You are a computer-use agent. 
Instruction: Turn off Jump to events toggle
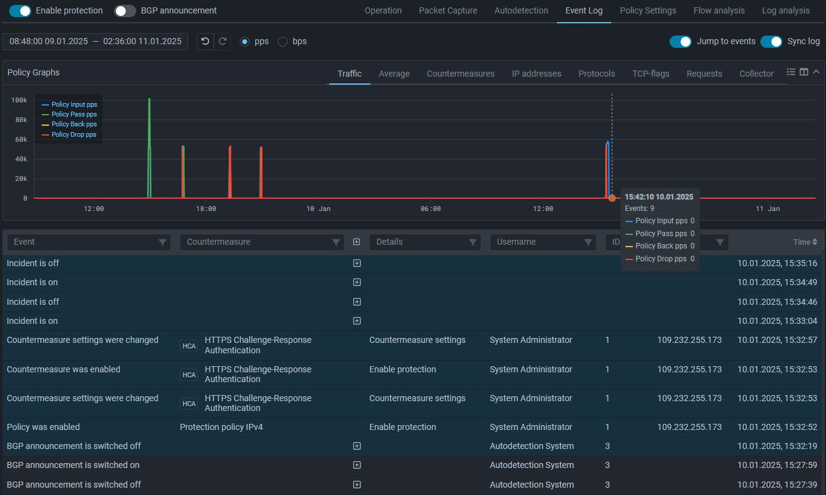pos(680,41)
